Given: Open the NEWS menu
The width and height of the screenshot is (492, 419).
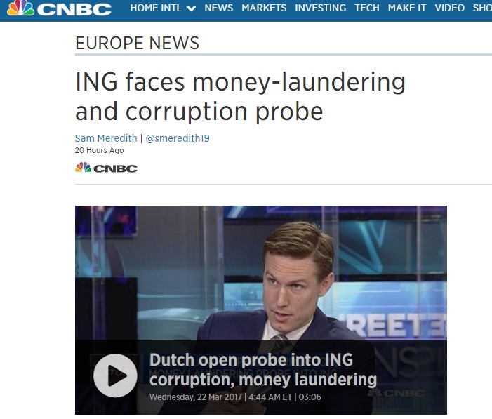Looking at the screenshot, I should [219, 8].
